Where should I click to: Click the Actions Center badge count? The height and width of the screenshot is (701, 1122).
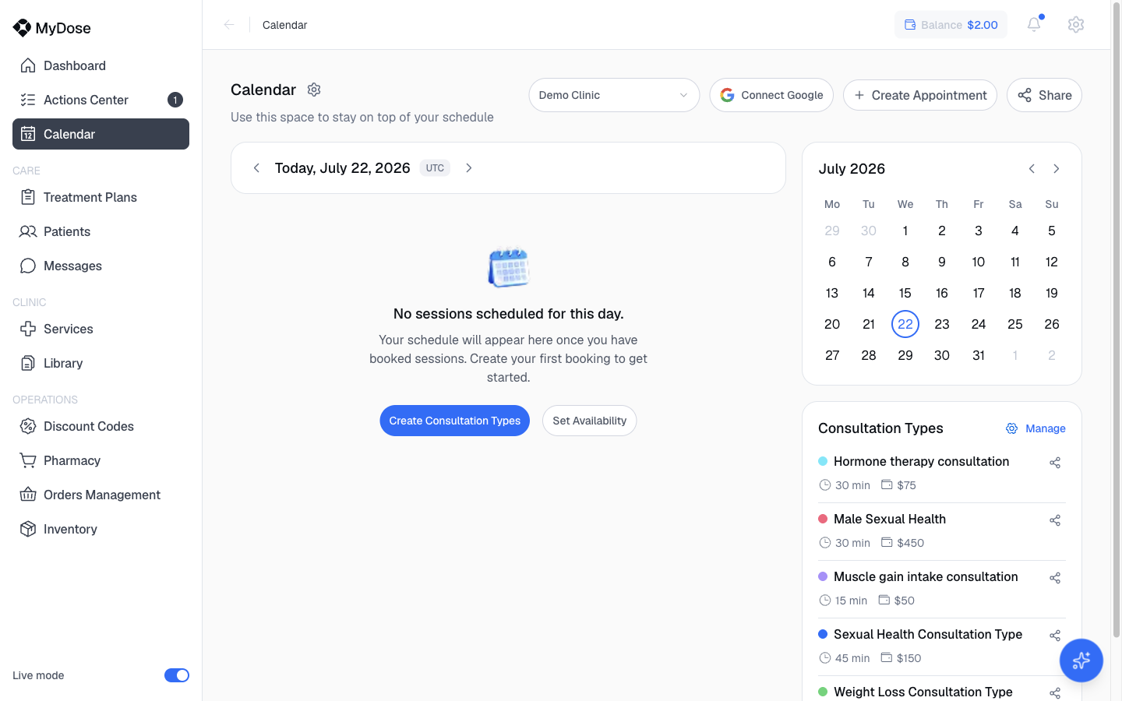(175, 100)
